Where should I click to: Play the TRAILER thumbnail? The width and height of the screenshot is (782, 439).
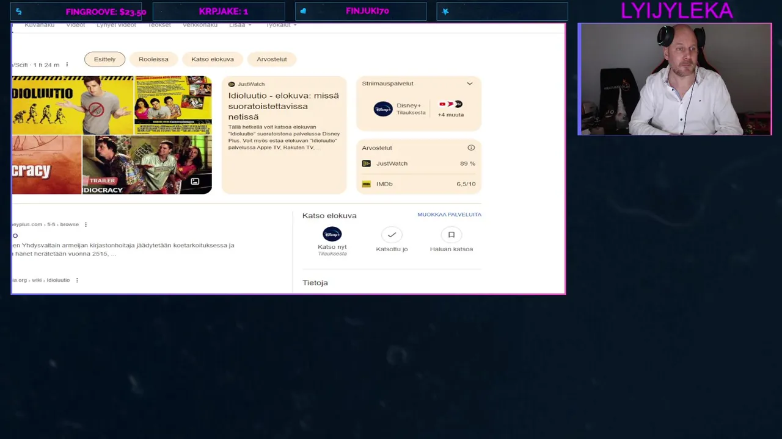(147, 165)
